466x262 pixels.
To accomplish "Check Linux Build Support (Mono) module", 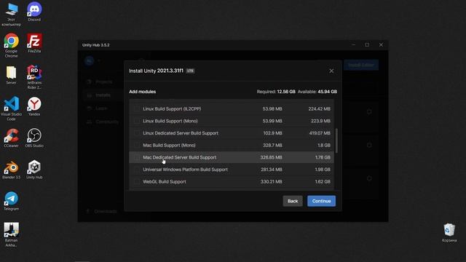I will [137, 121].
